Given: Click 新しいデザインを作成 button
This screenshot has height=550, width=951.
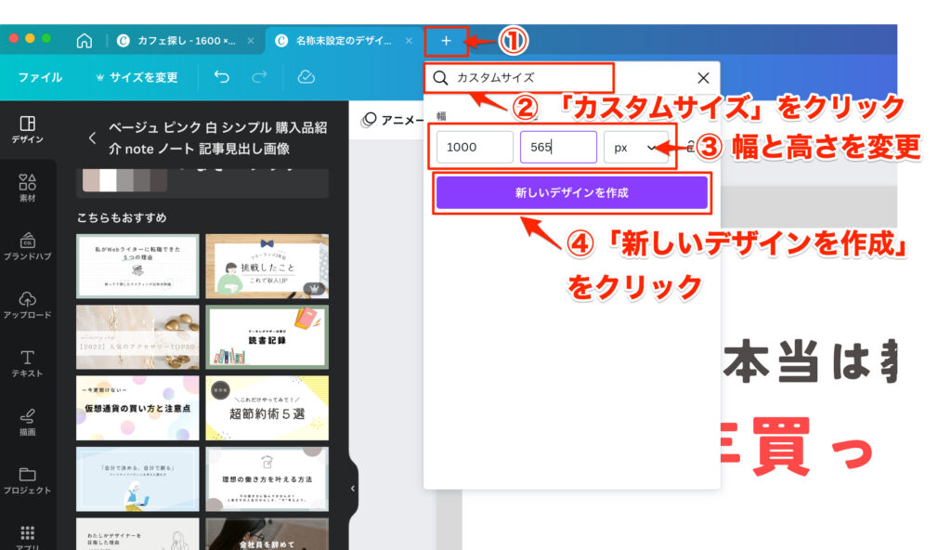Looking at the screenshot, I should (x=571, y=192).
